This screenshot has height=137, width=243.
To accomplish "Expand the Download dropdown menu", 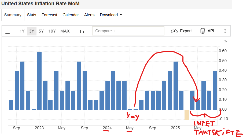I will click(x=111, y=15).
